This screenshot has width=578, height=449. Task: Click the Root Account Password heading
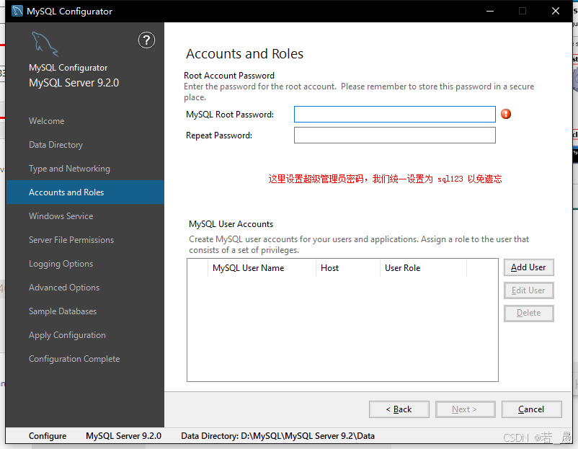click(x=229, y=76)
